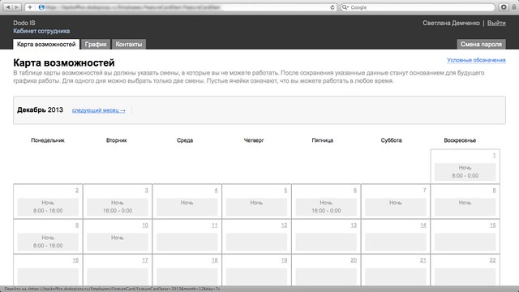Toggle the shift cell for December 1
Image resolution: width=519 pixels, height=292 pixels.
pyautogui.click(x=465, y=172)
